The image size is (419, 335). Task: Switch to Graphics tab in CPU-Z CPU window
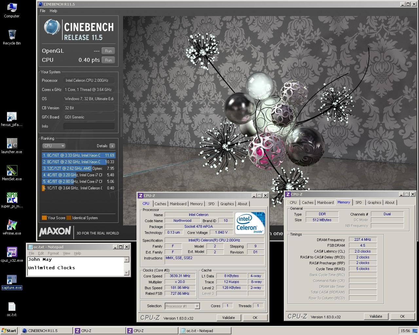(x=227, y=204)
